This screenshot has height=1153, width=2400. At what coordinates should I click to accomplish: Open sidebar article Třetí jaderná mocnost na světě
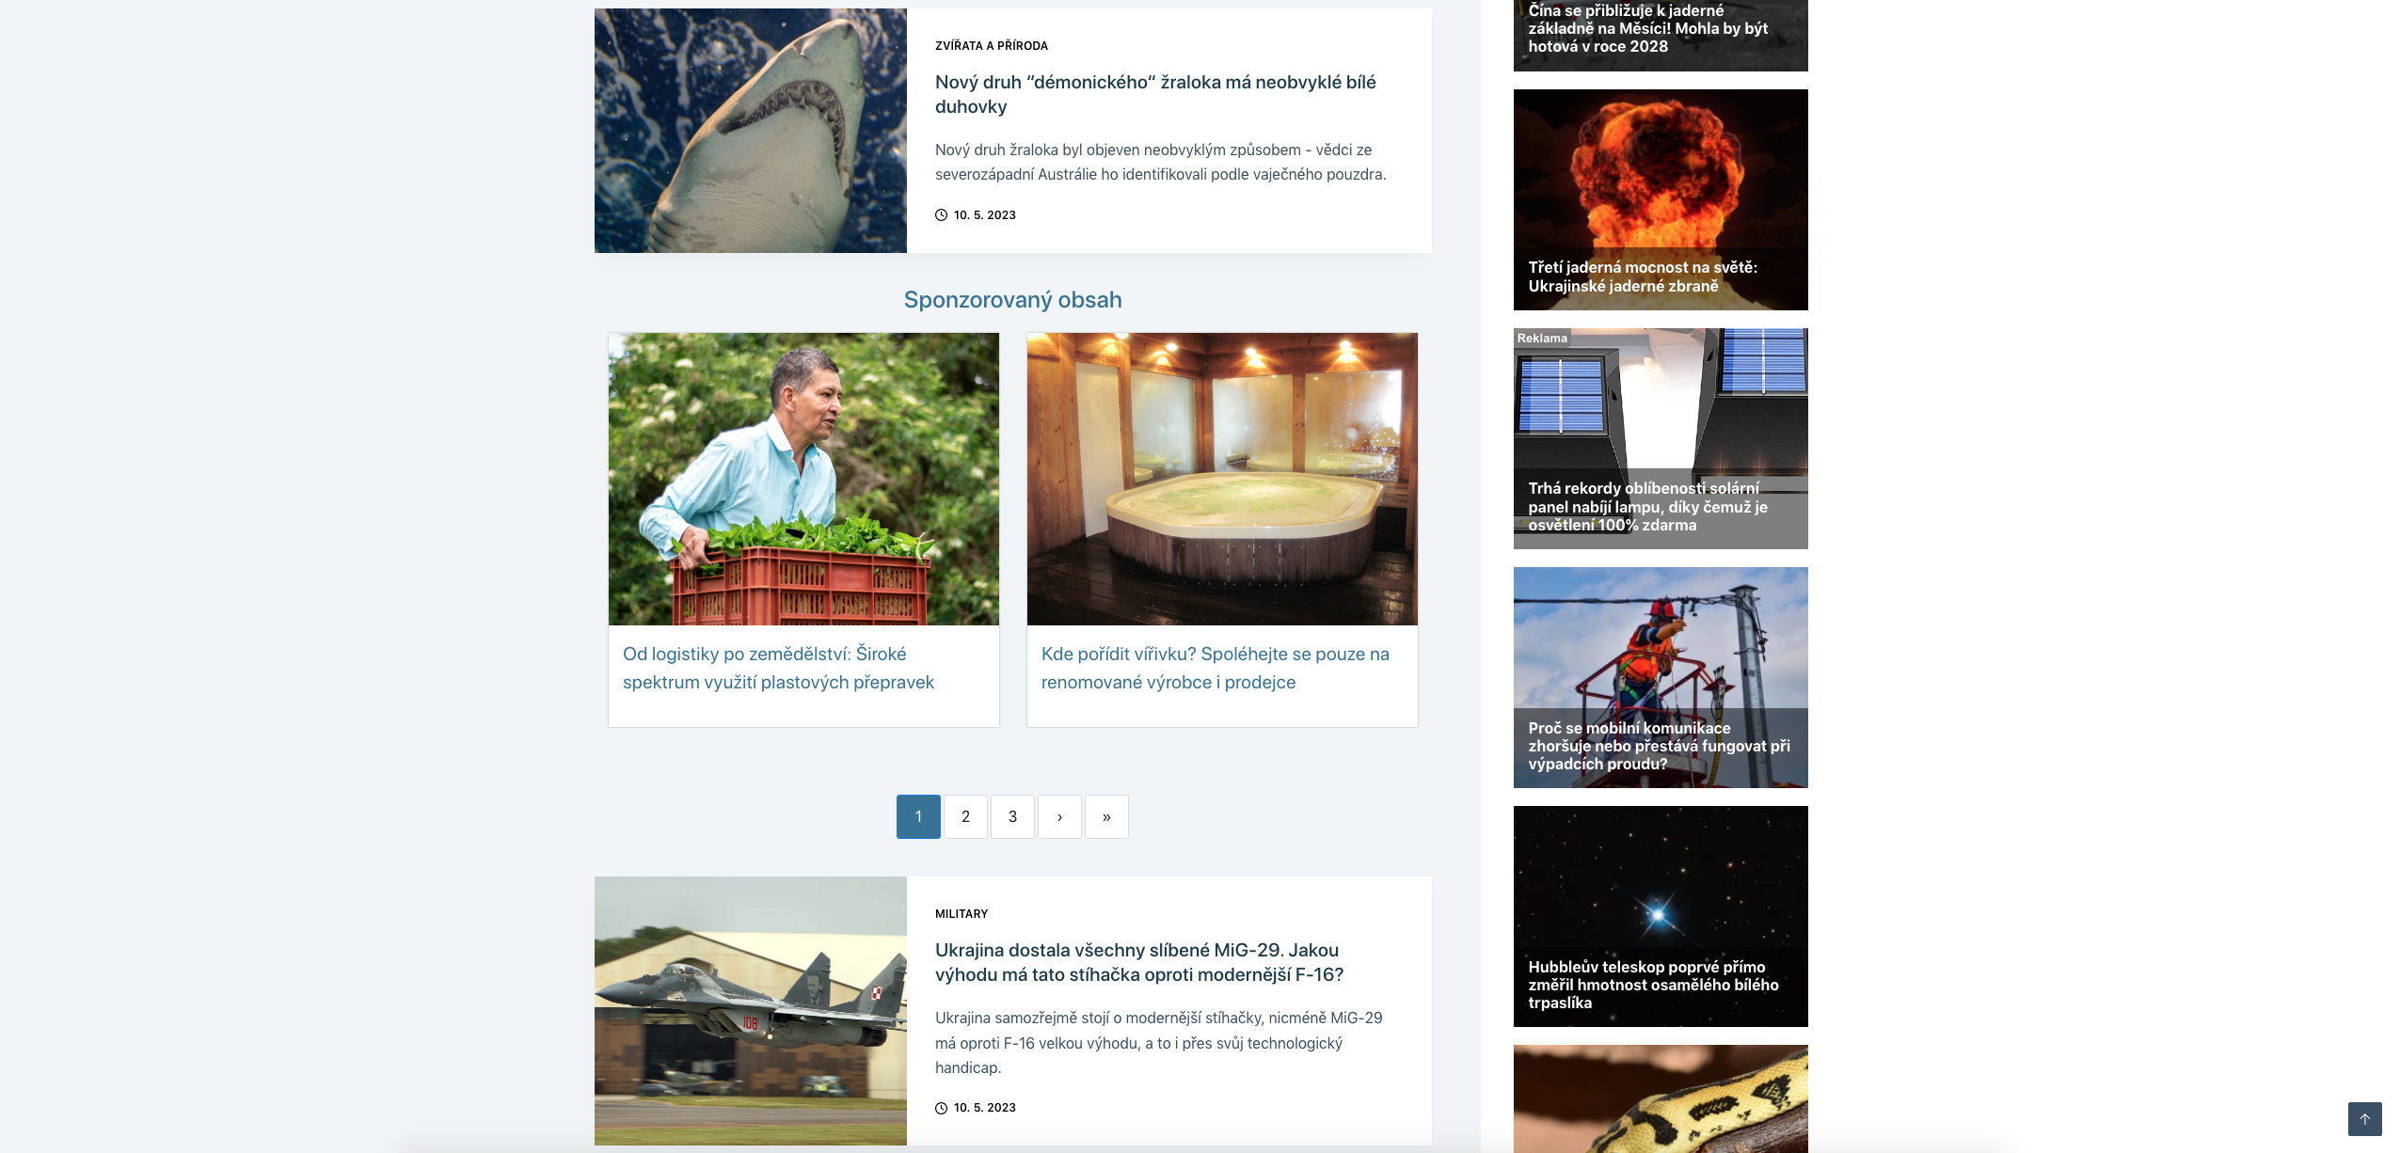pos(1661,199)
